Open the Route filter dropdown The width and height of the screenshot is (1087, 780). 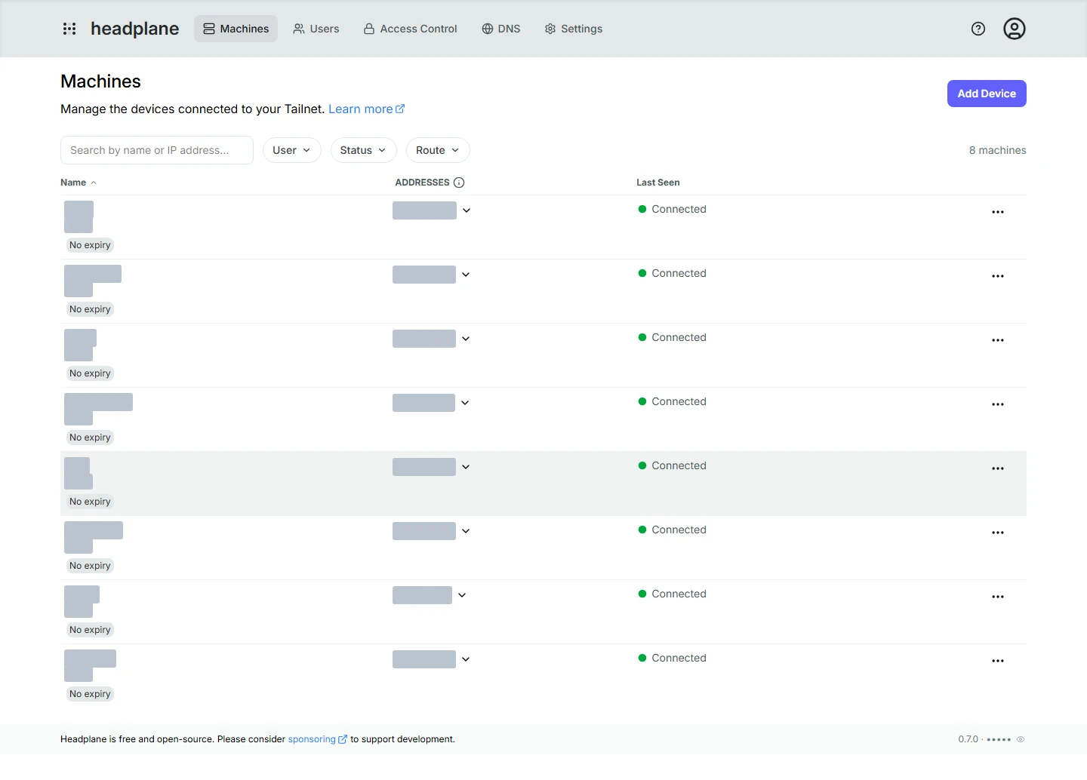coord(438,150)
